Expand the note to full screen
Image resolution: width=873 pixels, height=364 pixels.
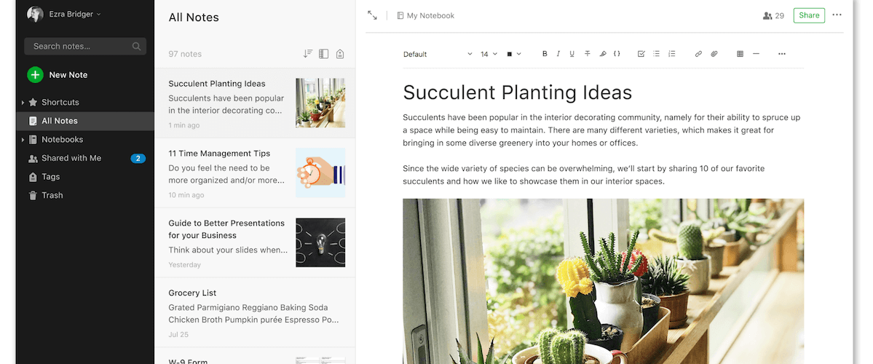pos(372,15)
